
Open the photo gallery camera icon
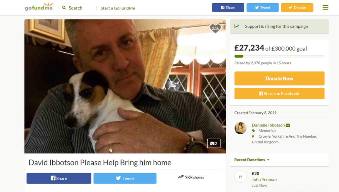214,144
